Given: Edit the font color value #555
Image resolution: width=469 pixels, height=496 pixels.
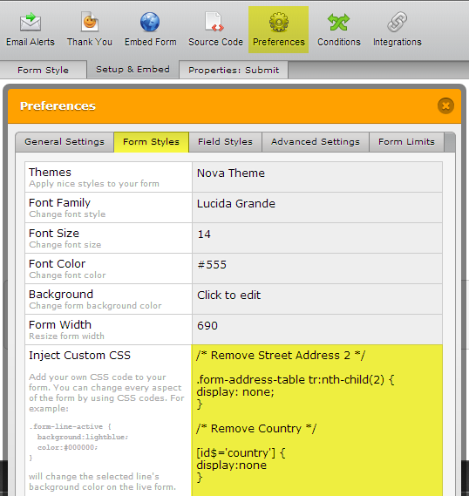Looking at the screenshot, I should (317, 268).
